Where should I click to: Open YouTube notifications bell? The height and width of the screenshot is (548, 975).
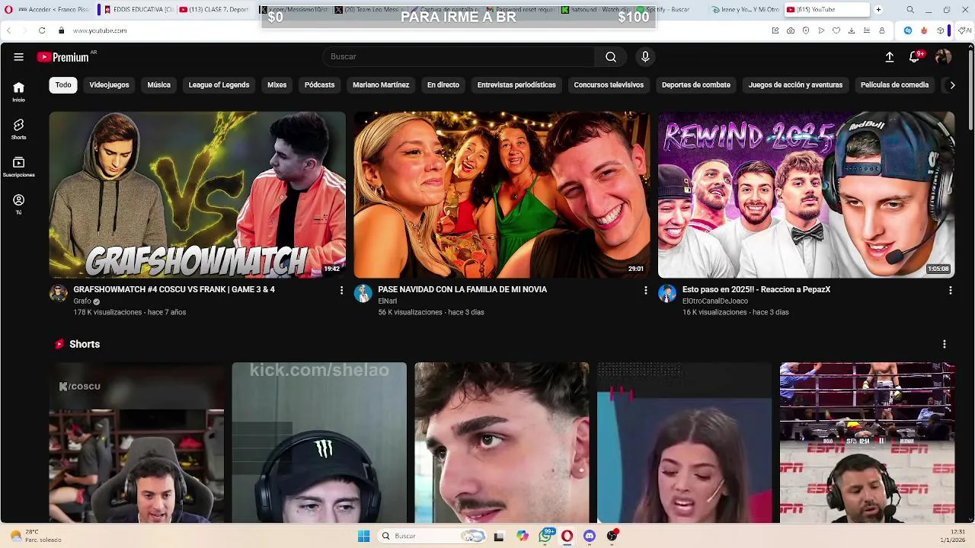click(x=914, y=57)
